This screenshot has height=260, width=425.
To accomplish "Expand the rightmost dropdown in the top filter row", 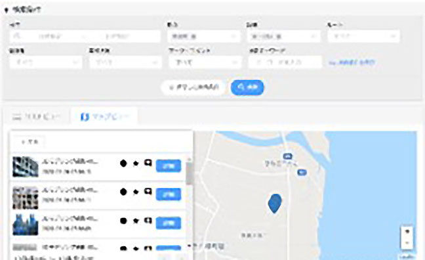I will coord(363,36).
